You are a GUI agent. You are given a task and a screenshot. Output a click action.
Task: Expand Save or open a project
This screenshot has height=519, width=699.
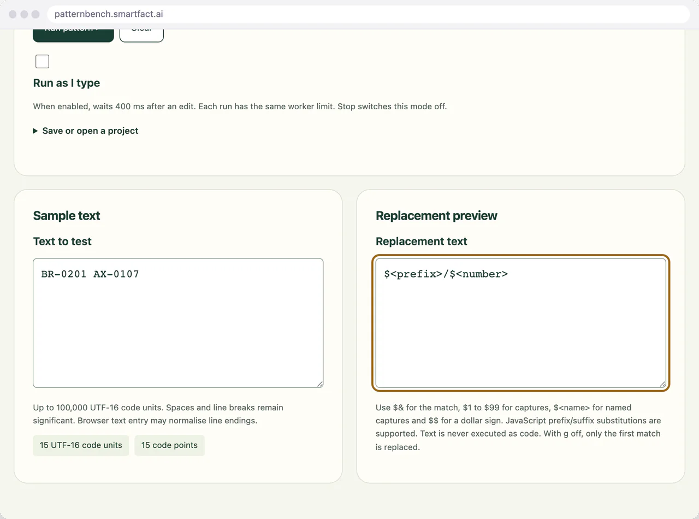pyautogui.click(x=86, y=131)
